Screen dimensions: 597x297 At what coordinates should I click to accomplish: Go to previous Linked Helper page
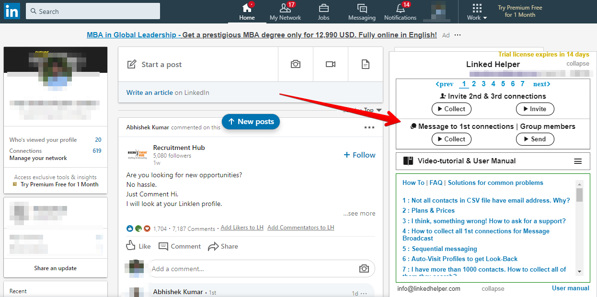tap(444, 84)
